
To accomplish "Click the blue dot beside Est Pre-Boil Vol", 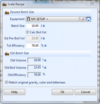I will coord(44,38).
